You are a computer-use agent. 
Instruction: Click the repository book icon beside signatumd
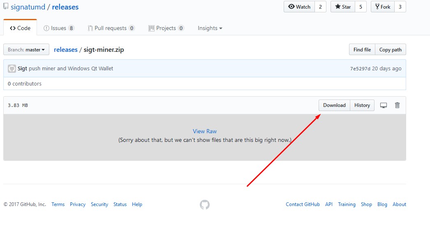pos(6,7)
